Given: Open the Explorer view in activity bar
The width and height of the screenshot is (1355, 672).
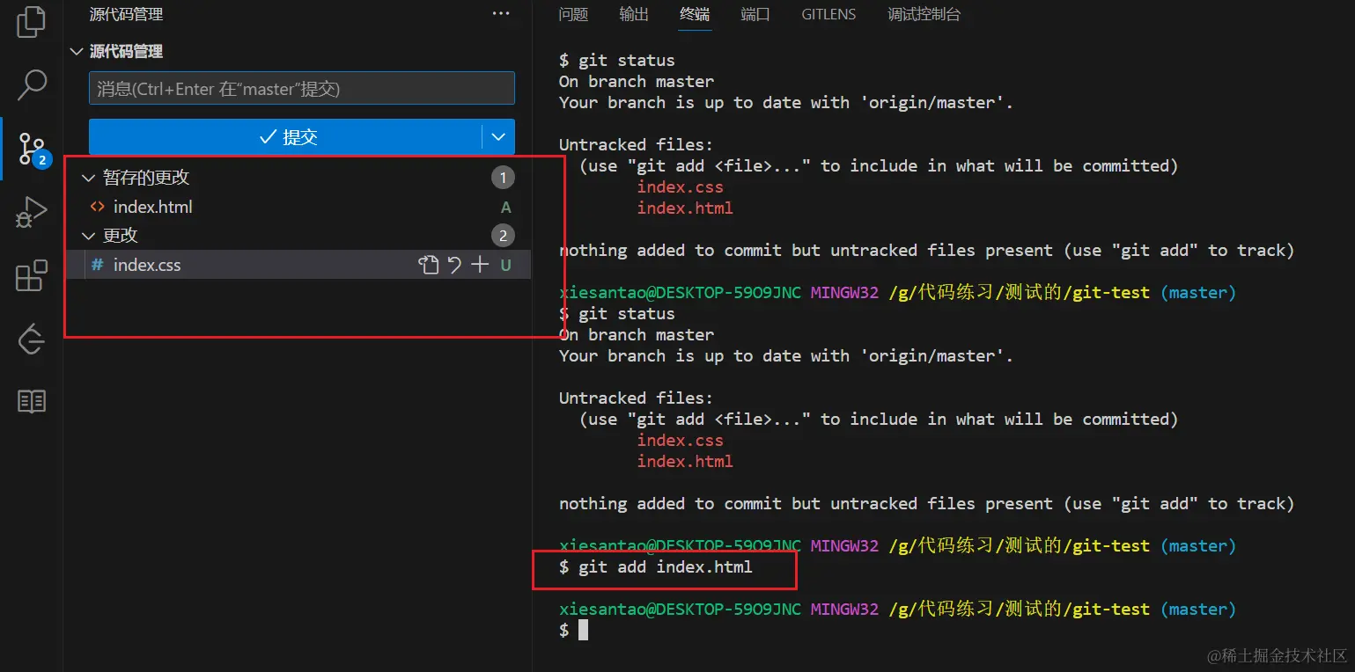Looking at the screenshot, I should coord(32,22).
